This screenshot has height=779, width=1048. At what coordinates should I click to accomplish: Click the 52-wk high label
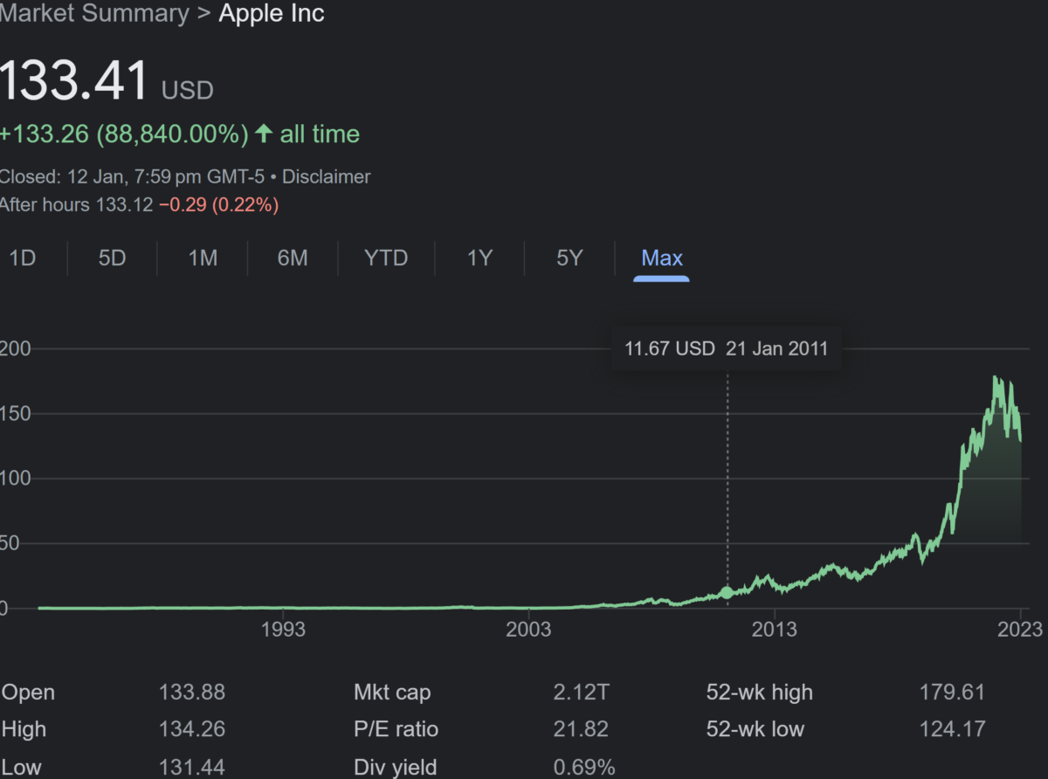tap(760, 693)
